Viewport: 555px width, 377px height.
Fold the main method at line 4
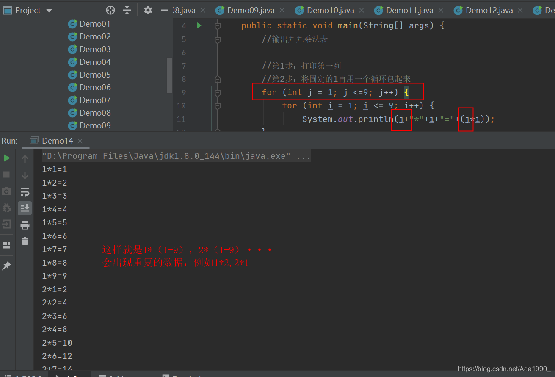click(x=218, y=26)
